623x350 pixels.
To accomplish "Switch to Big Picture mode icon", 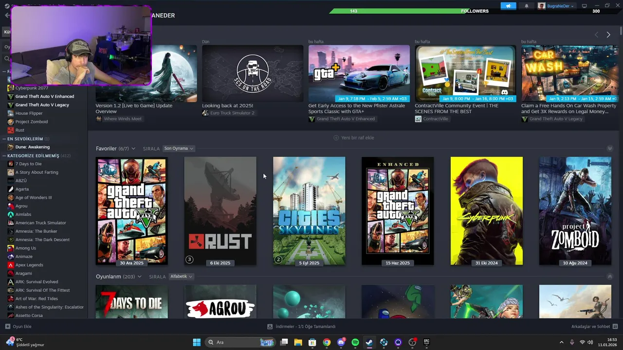I will point(585,6).
